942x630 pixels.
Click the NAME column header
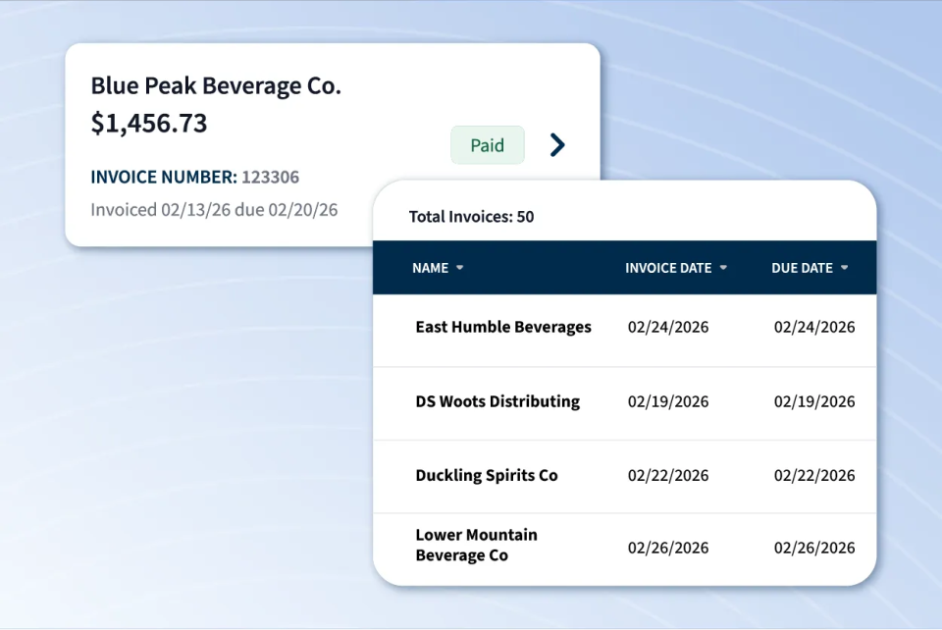click(x=430, y=268)
